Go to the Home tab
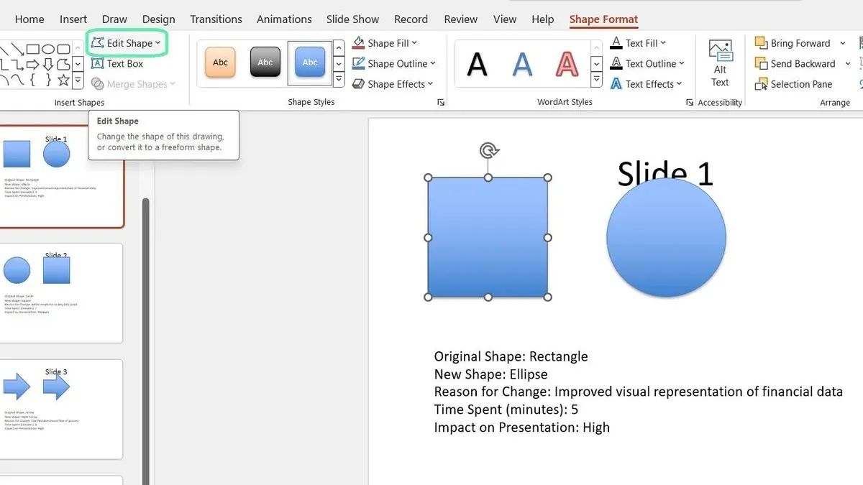Viewport: 863px width, 485px height. point(29,19)
